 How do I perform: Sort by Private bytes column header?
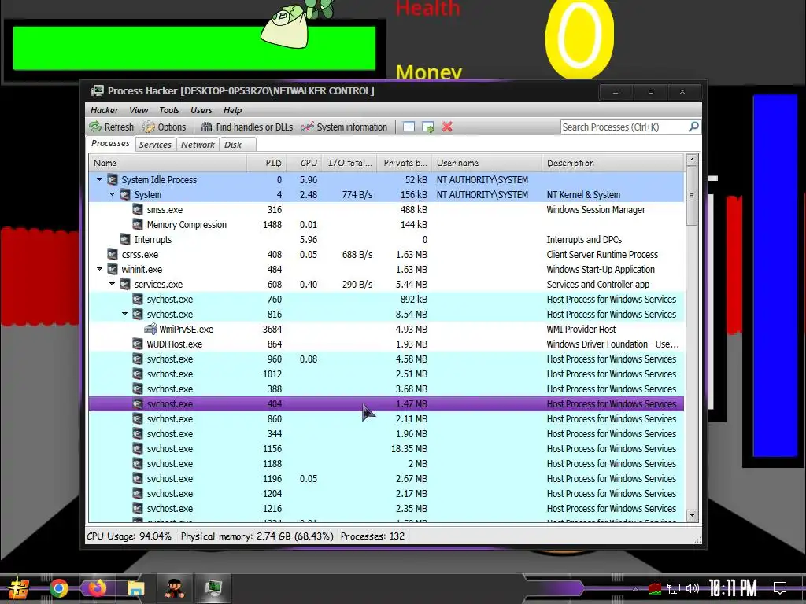coord(404,163)
